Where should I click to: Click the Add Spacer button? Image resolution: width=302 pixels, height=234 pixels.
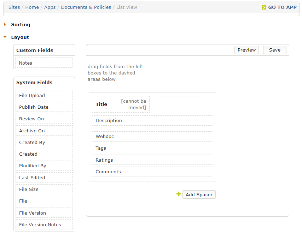(x=199, y=194)
